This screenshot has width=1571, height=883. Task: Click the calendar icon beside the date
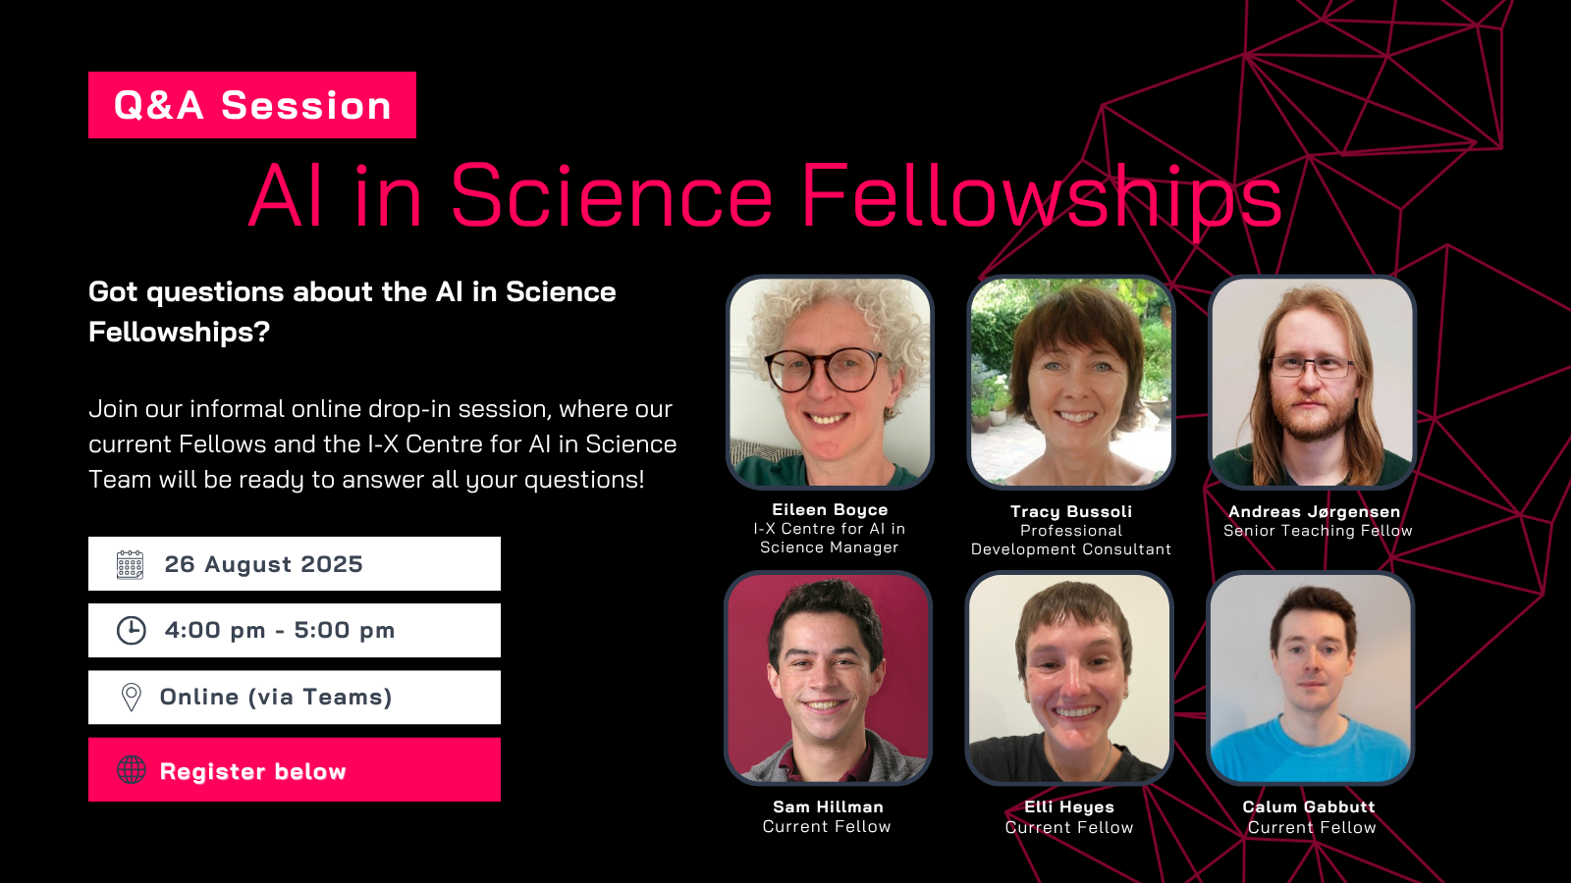click(130, 564)
